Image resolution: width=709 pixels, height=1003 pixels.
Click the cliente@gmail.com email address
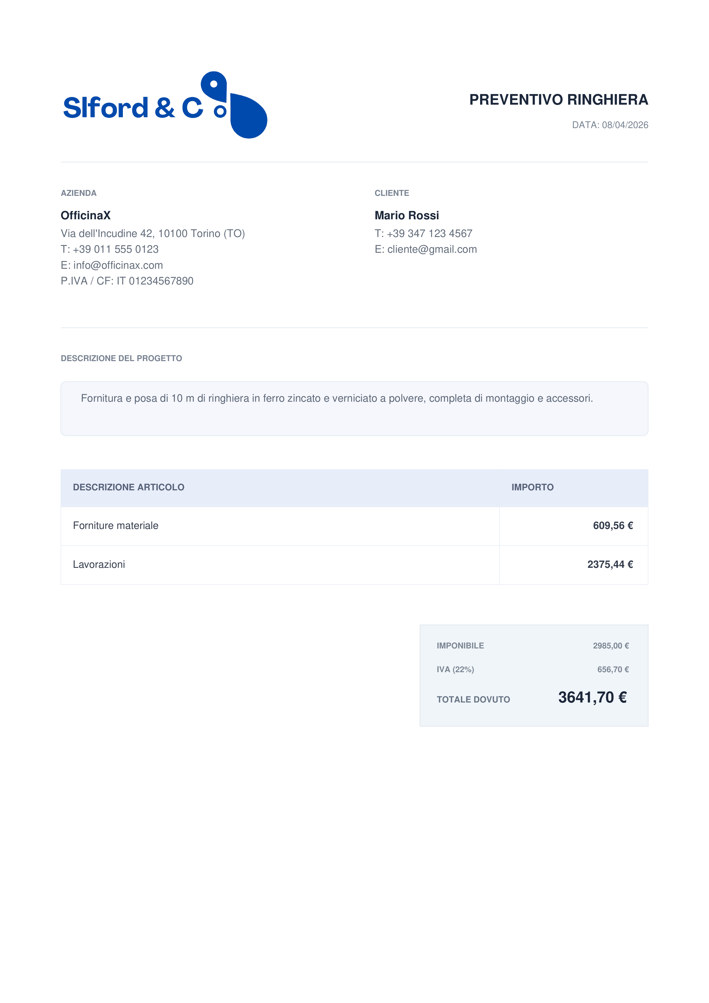(432, 249)
